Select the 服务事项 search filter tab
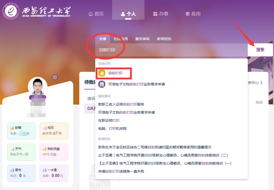 pos(142,39)
